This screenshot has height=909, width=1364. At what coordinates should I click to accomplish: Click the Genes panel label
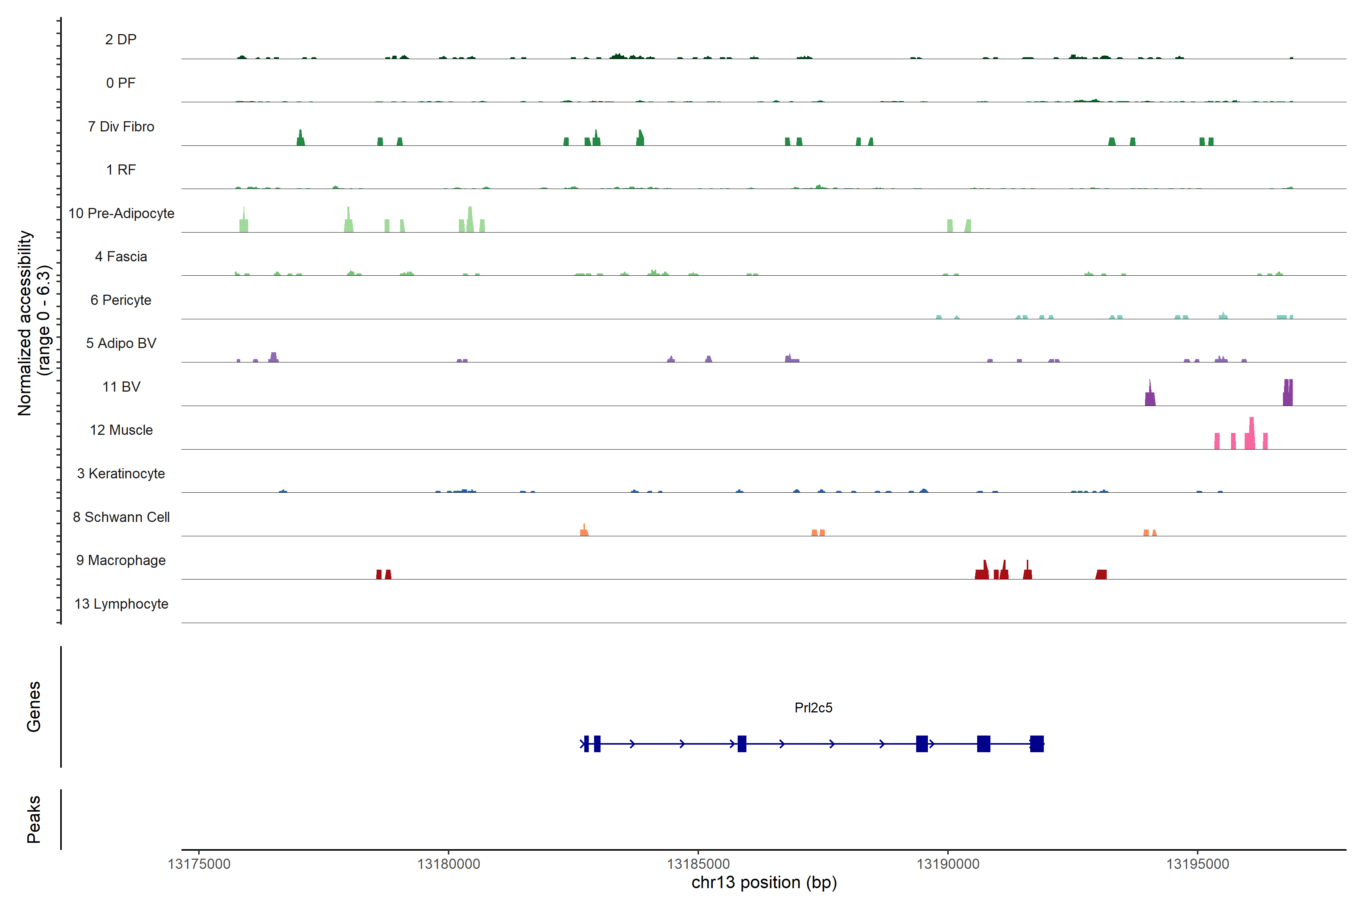tap(34, 706)
